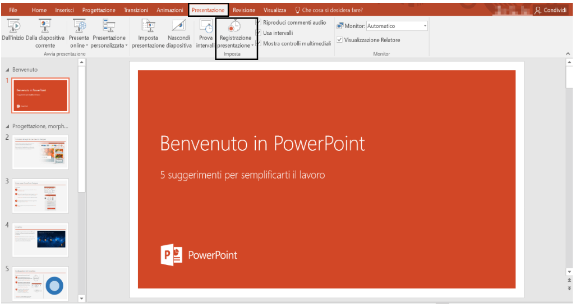Toggle Riproduci commenti audio checkbox
Viewport: 576px width, 307px height.
click(259, 22)
